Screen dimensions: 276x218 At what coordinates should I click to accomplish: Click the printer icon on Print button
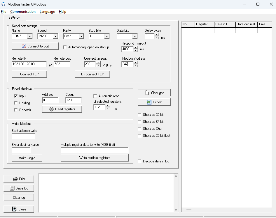(x=15, y=179)
